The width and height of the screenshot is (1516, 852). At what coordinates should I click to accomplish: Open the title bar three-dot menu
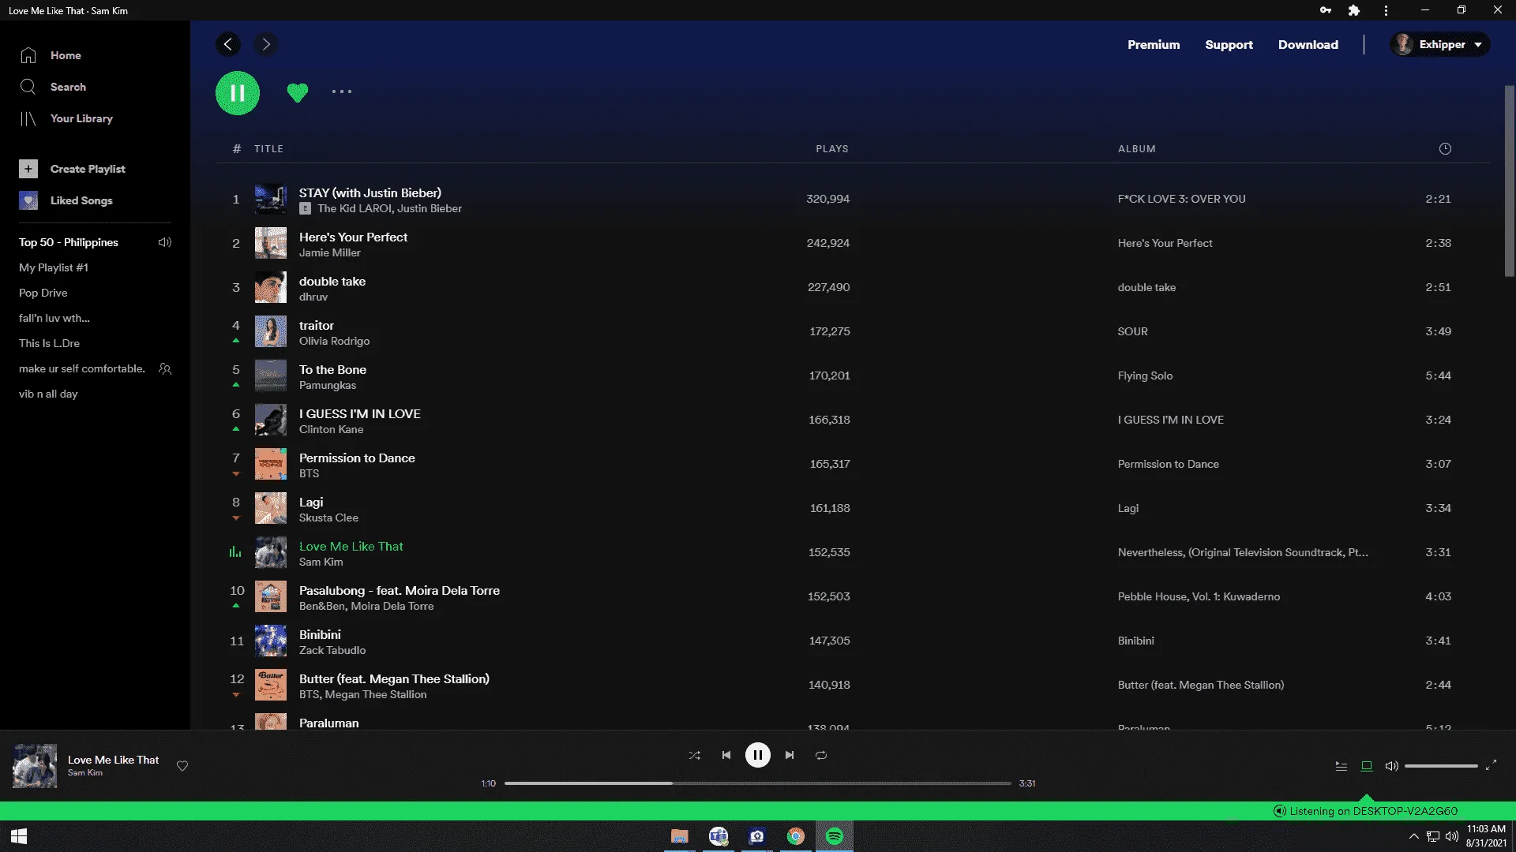[x=1386, y=10]
